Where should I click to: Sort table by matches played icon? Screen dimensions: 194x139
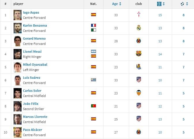pyautogui.click(x=159, y=4)
